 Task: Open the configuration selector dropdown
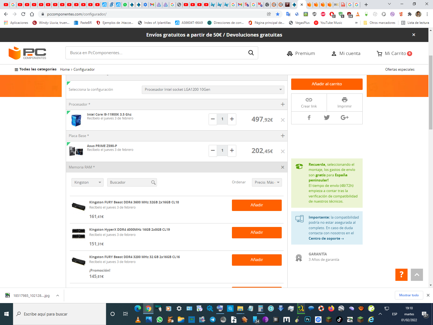(213, 90)
